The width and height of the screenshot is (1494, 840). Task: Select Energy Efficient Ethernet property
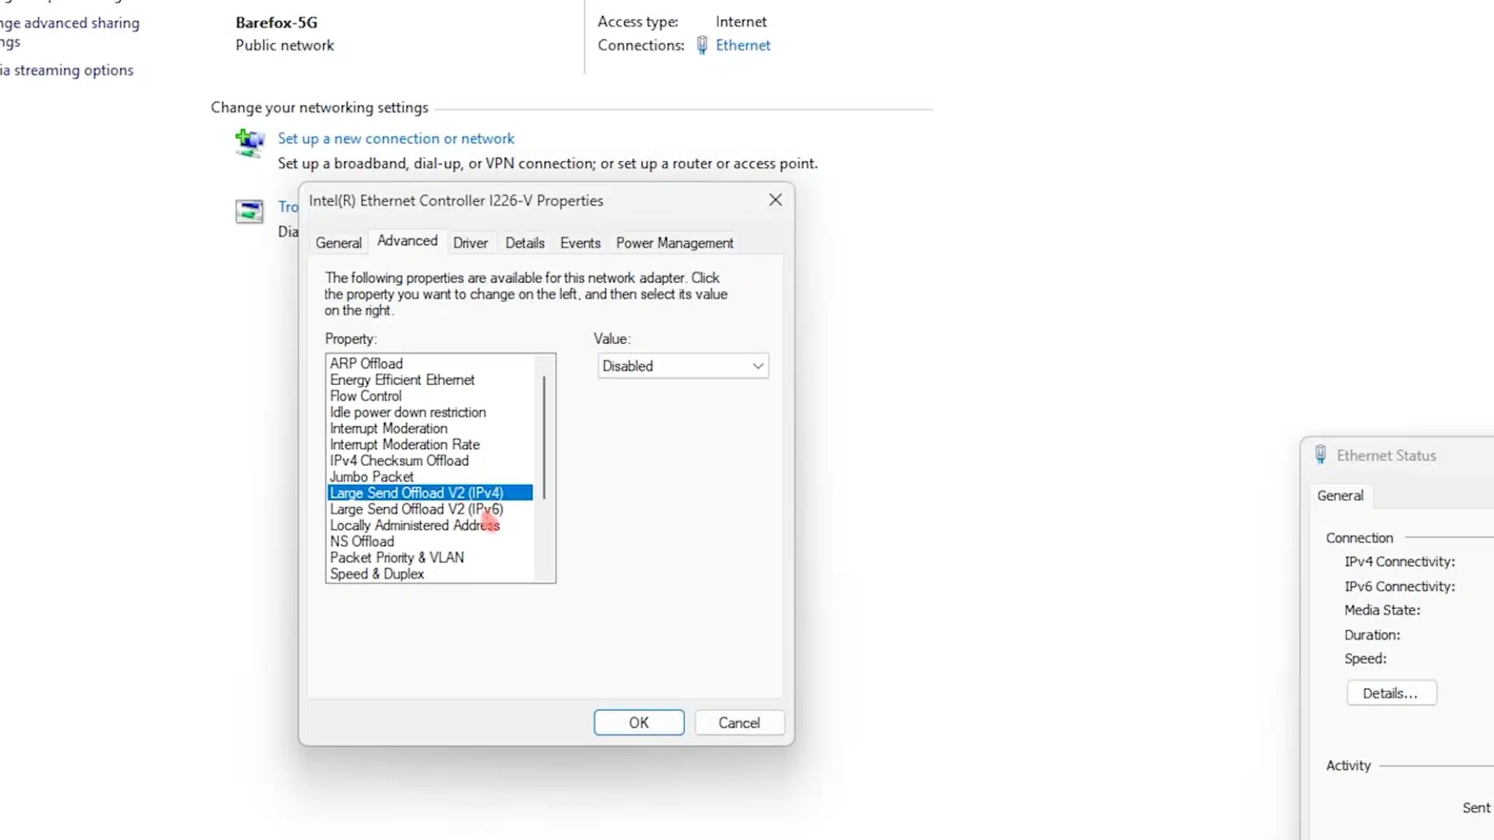(430, 380)
